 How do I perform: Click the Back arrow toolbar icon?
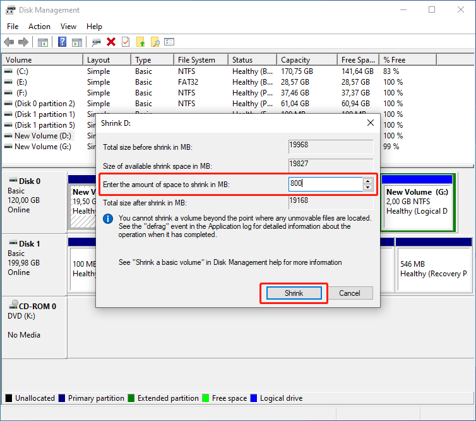point(9,42)
